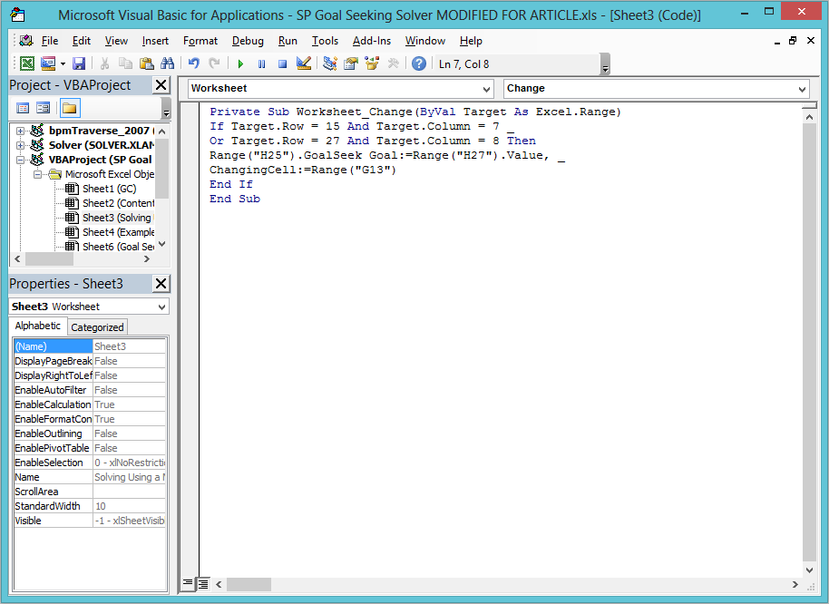Select Sheet2 (Contents) in project tree
The width and height of the screenshot is (829, 604).
[x=118, y=203]
